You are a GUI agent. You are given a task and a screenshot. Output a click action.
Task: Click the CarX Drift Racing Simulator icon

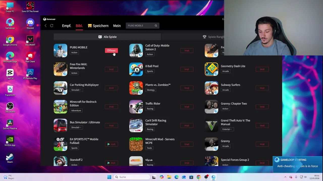point(136,125)
